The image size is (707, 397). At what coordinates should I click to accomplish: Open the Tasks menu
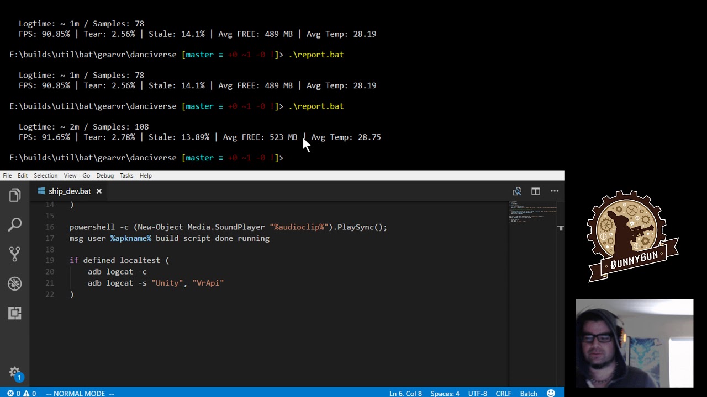pyautogui.click(x=126, y=175)
